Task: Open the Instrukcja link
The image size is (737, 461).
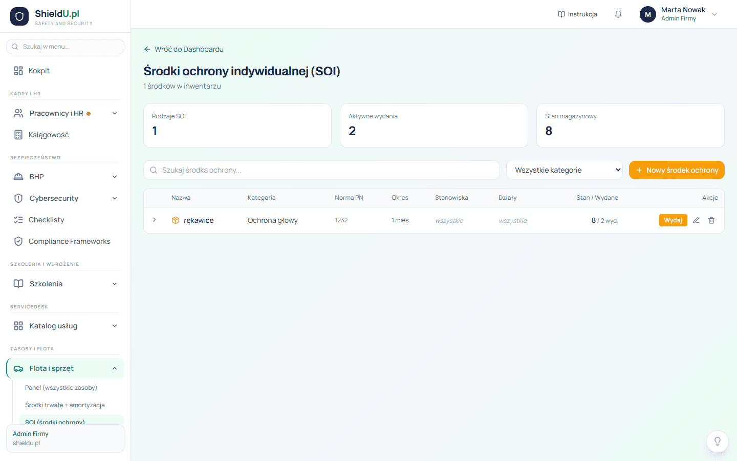Action: [x=577, y=14]
